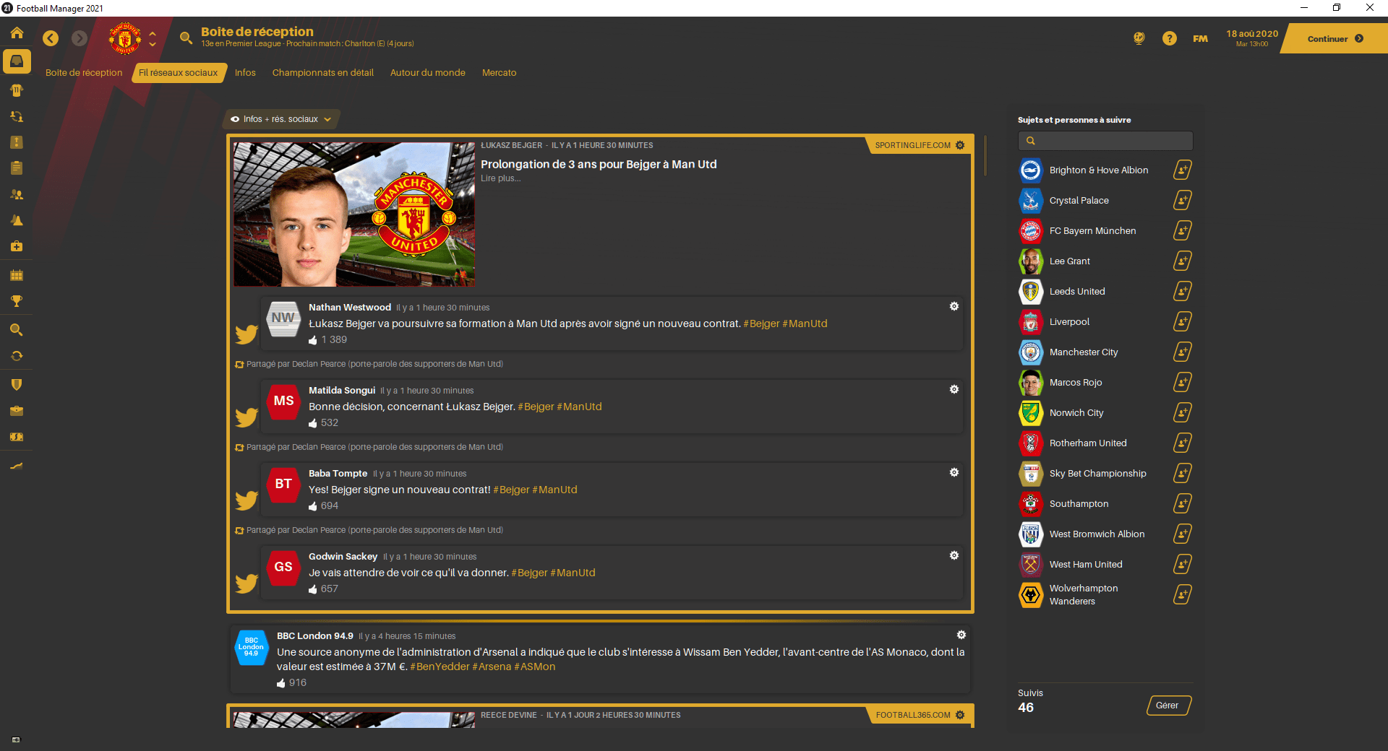Open the club info shield icon in sidebar
1388x751 pixels.
coord(17,385)
